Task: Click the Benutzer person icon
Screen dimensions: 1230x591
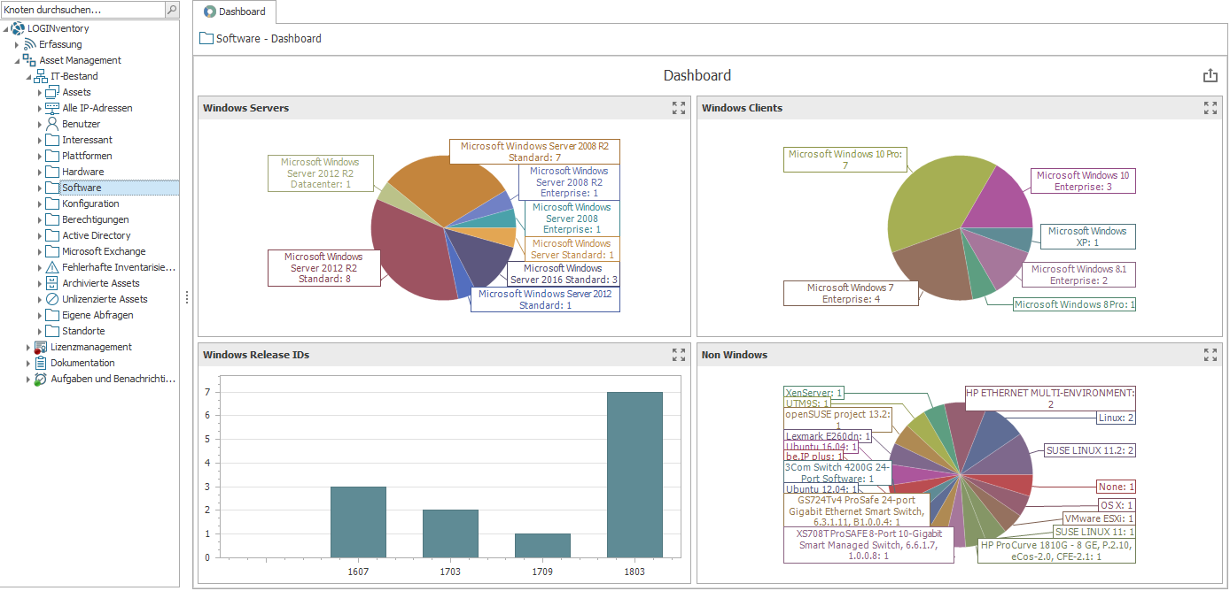Action: (52, 124)
